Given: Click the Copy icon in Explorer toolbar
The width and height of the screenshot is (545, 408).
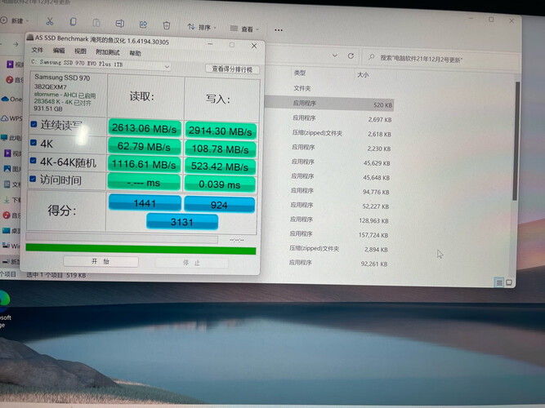Looking at the screenshot, I should coord(73,22).
